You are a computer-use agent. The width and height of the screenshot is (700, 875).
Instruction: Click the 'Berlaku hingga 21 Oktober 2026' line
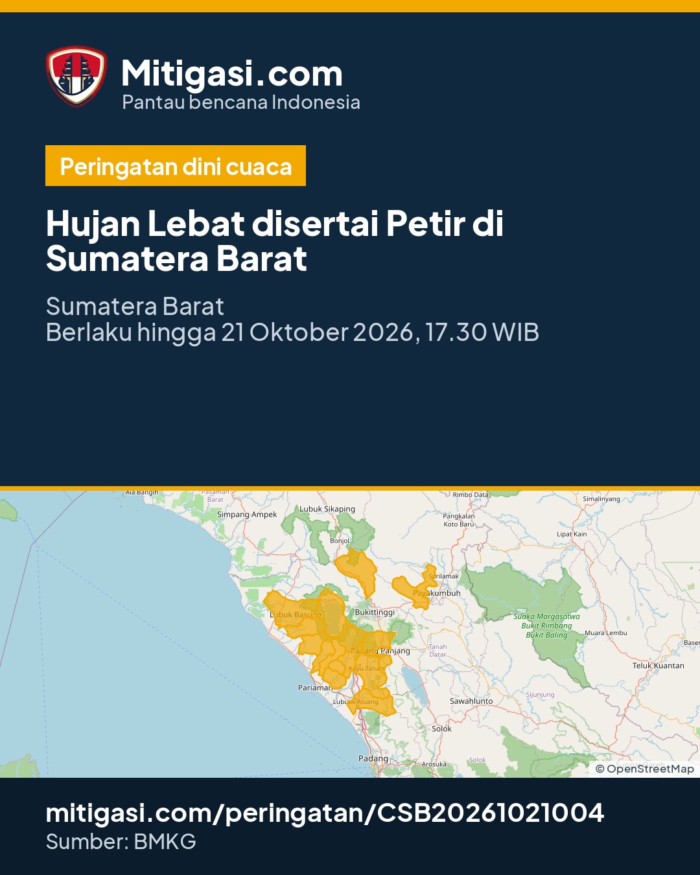point(292,332)
